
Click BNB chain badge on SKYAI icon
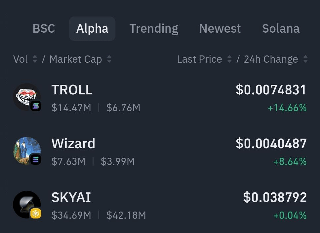tap(36, 214)
